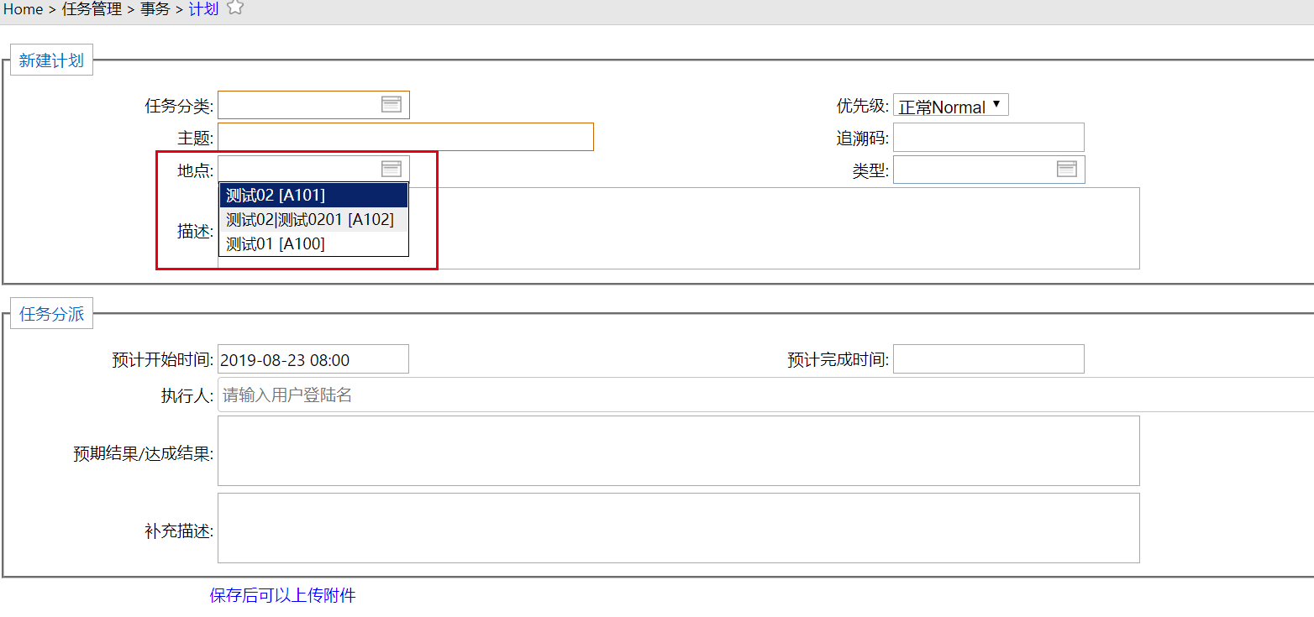Click into the 补充描述 text area

point(679,528)
